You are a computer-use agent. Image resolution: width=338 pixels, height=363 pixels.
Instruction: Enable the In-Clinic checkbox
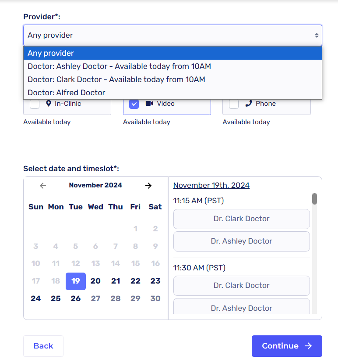pyautogui.click(x=35, y=104)
